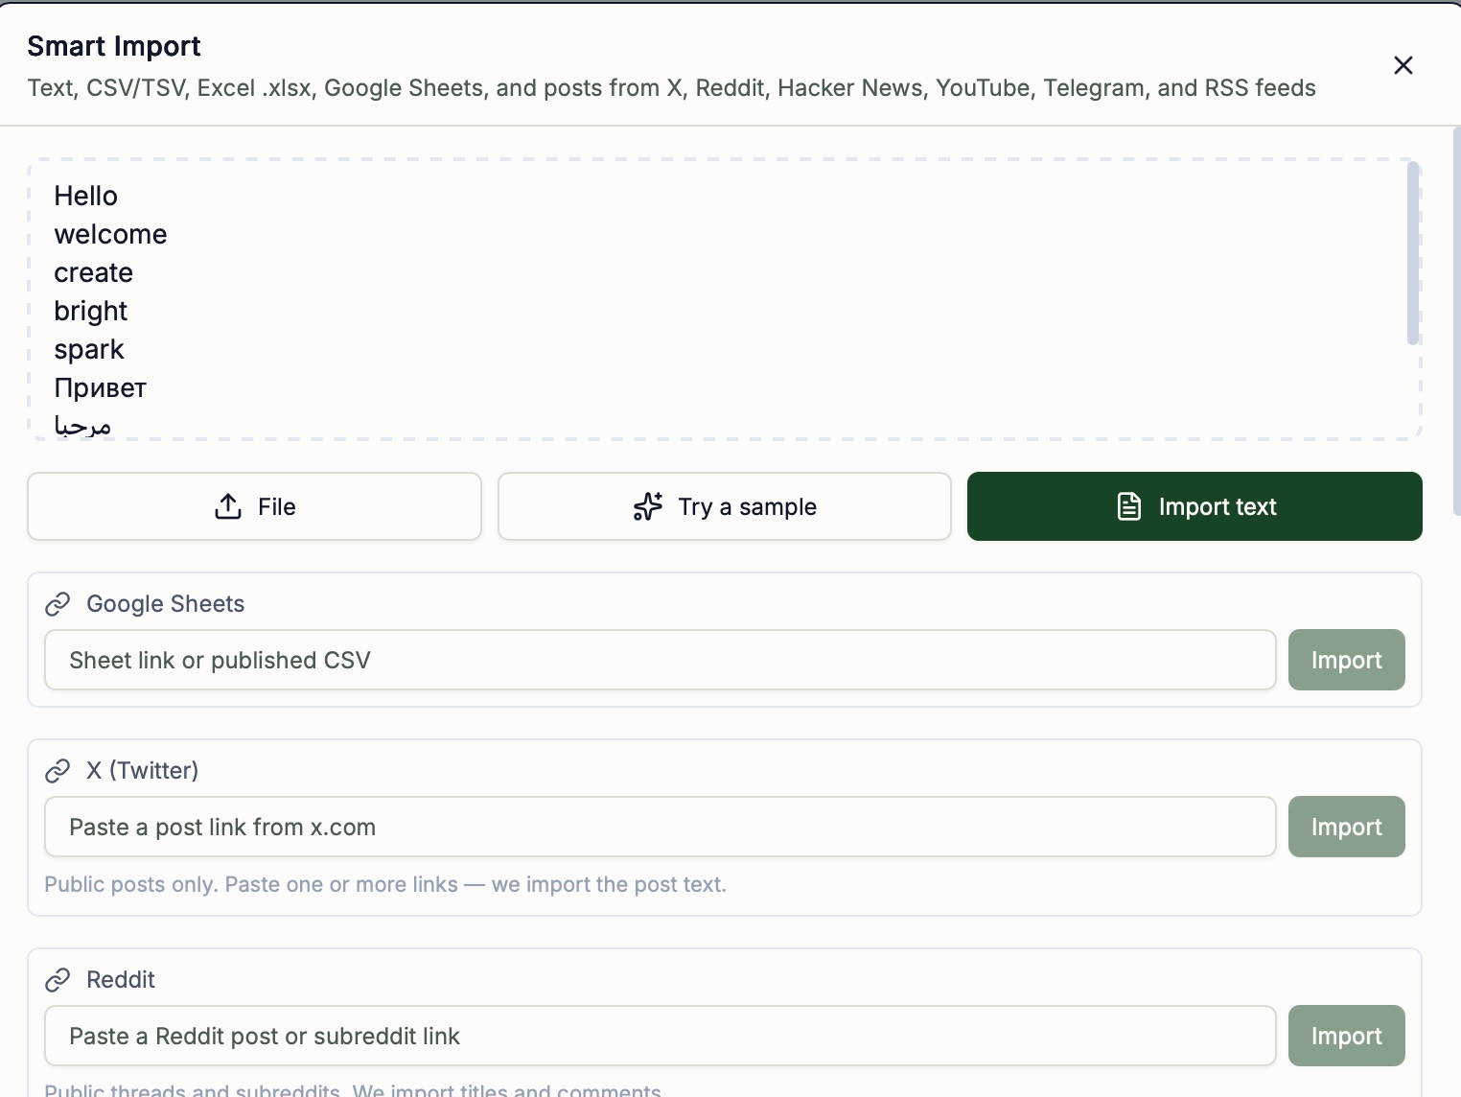The image size is (1461, 1097).
Task: Open the File upload button
Action: tap(254, 506)
